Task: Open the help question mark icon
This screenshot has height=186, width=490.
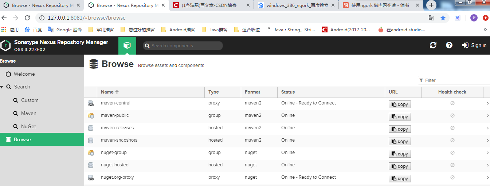Action: pyautogui.click(x=449, y=45)
